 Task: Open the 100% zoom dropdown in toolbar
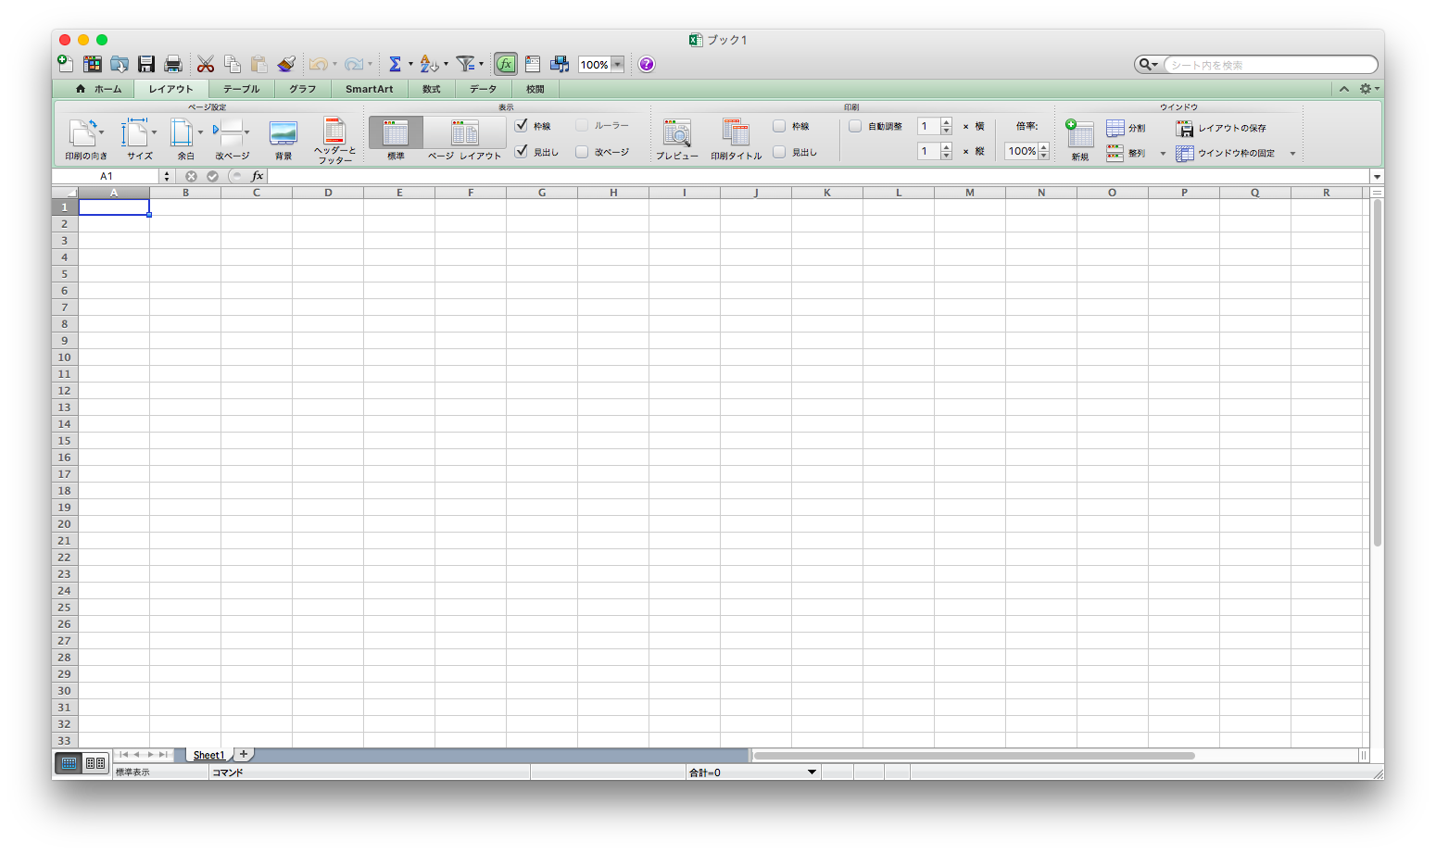(x=617, y=65)
